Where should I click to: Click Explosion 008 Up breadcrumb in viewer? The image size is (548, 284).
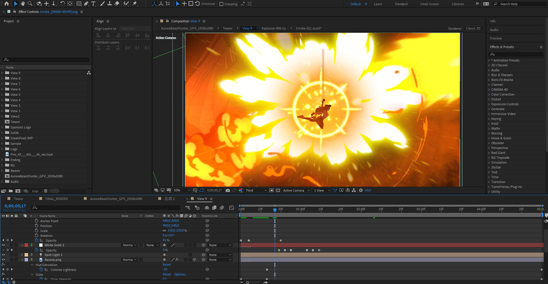click(274, 28)
